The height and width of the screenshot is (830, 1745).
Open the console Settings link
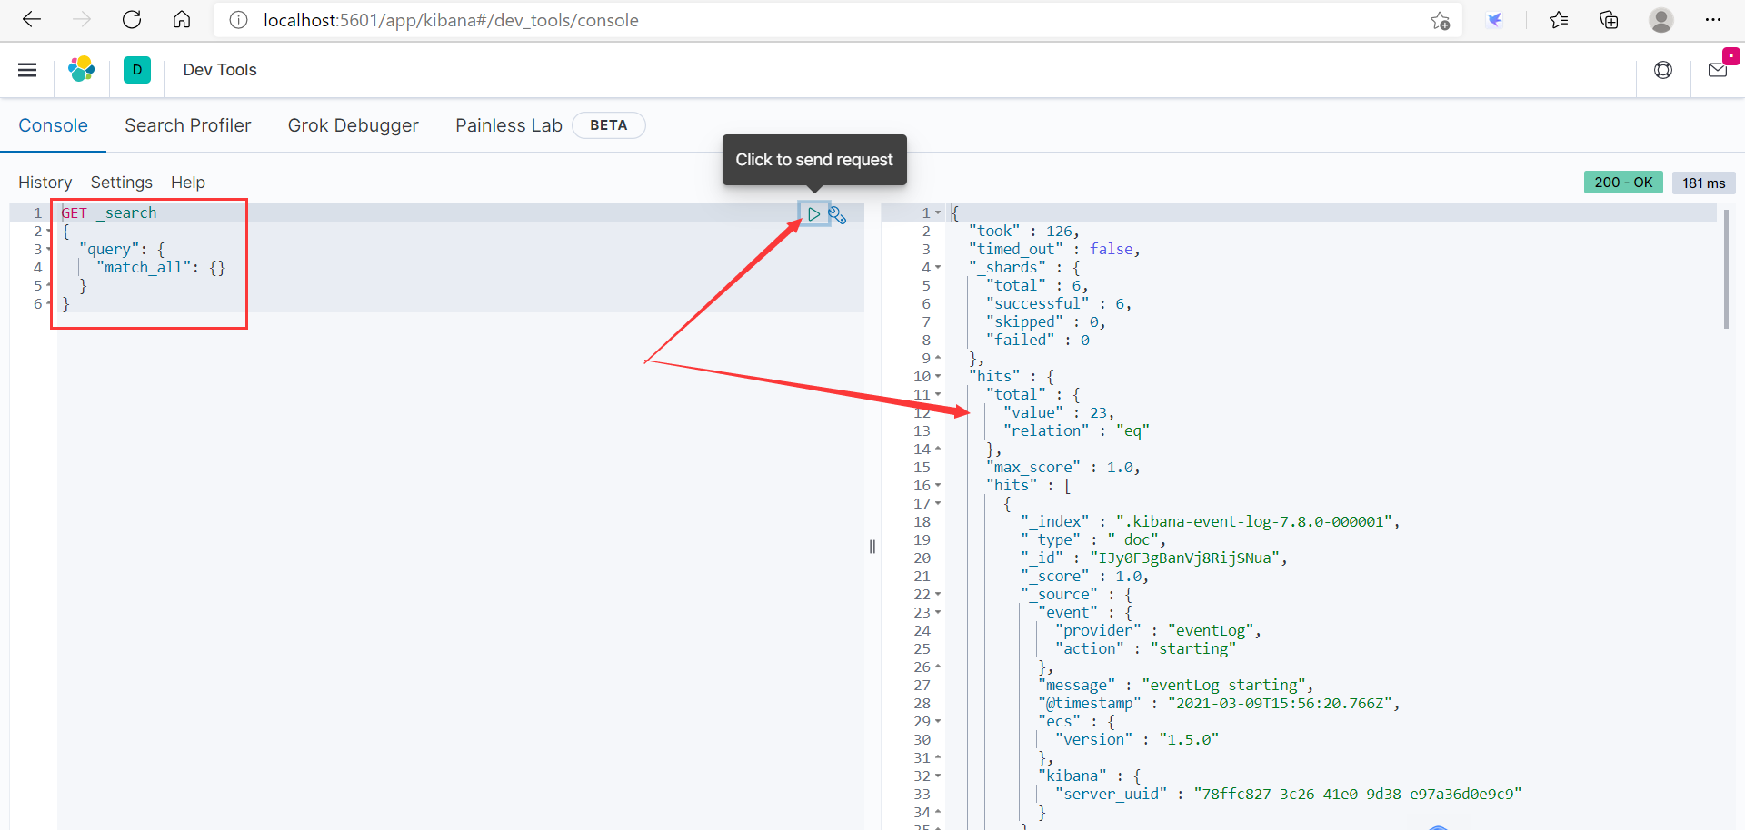click(121, 183)
